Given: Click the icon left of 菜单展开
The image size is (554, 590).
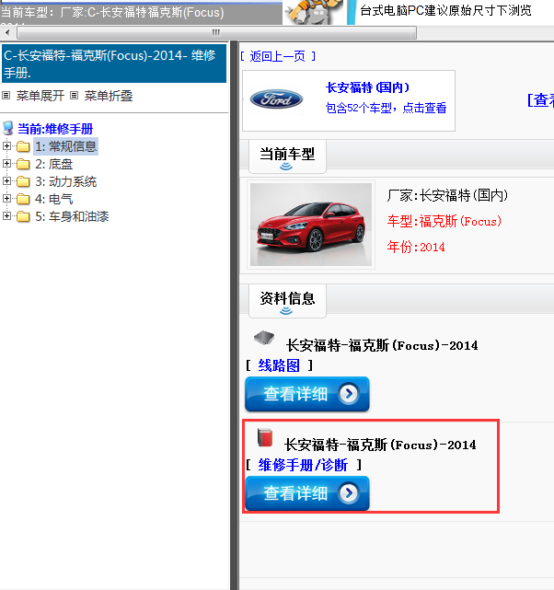Looking at the screenshot, I should coord(6,96).
